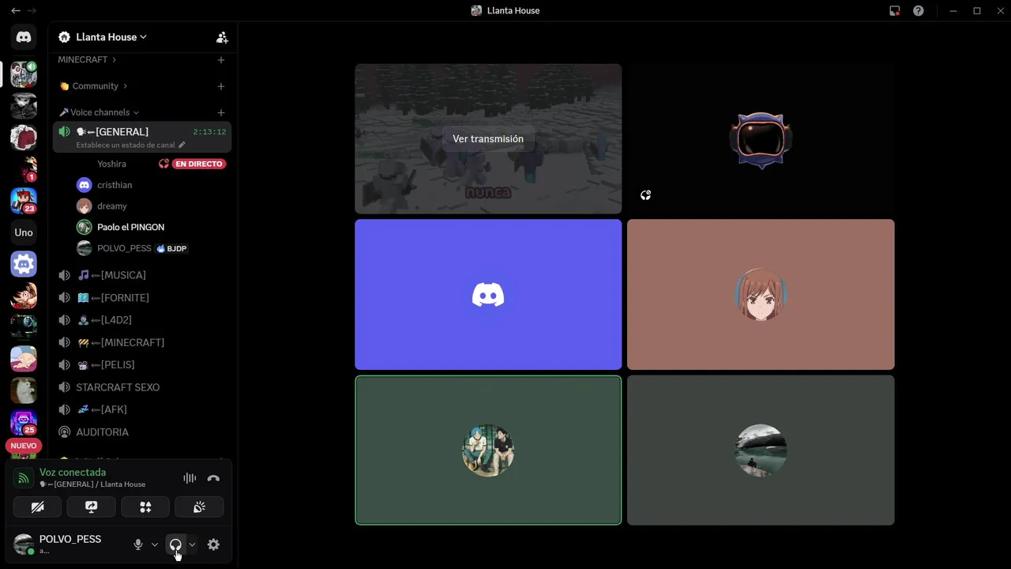The image size is (1011, 569).
Task: Add channel in Voice channels category
Action: 221,112
